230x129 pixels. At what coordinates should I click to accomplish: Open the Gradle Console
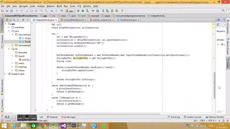point(193,117)
